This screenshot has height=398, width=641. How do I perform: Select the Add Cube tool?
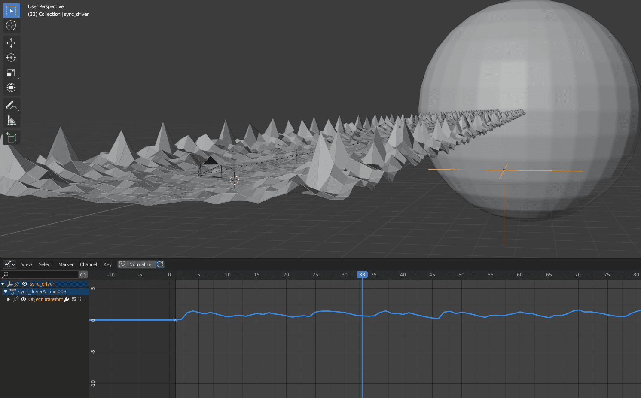pos(11,138)
